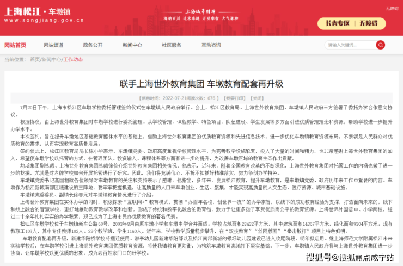Screen dimensions: 403x266
Task: Click 无障碍 in the yellow button
Action: coord(369,23)
